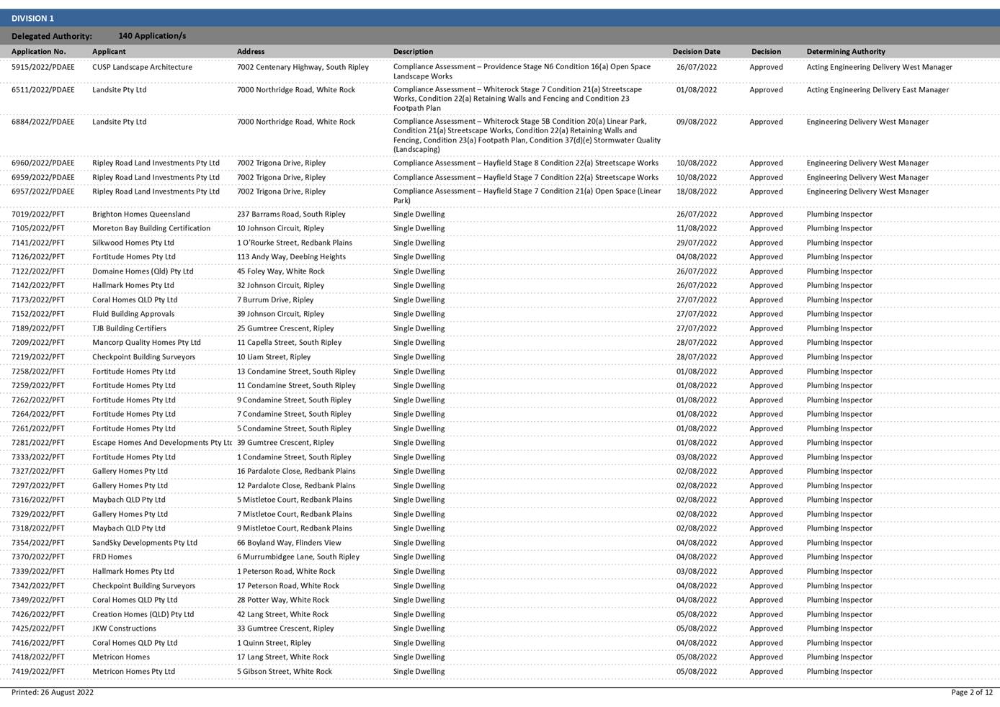This screenshot has width=1000, height=707.
Task: Click address 11 Condamine Street, South Ripley
Action: coord(296,385)
